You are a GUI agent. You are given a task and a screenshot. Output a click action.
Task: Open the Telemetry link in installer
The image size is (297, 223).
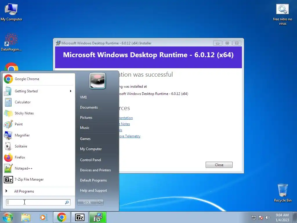pos(130,136)
